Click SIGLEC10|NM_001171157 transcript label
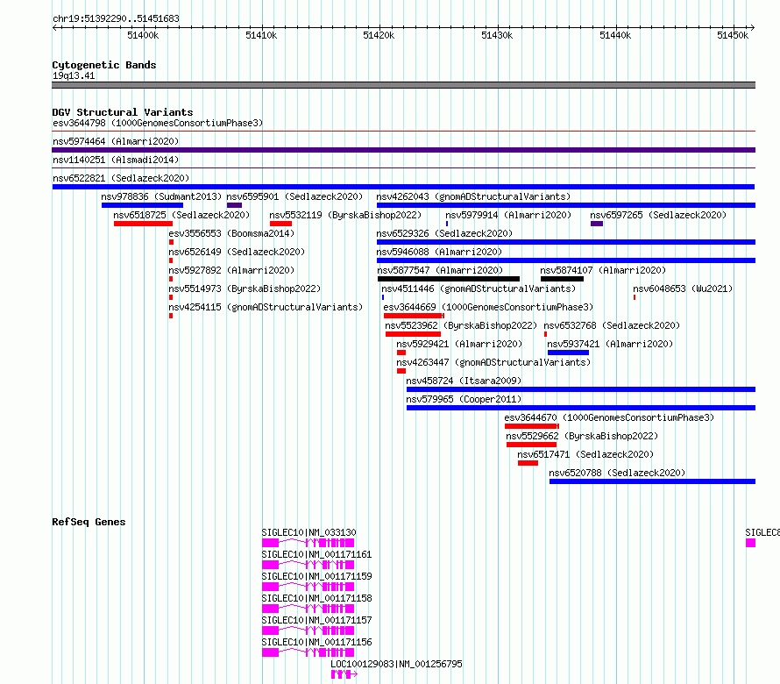780x684 pixels. click(317, 620)
